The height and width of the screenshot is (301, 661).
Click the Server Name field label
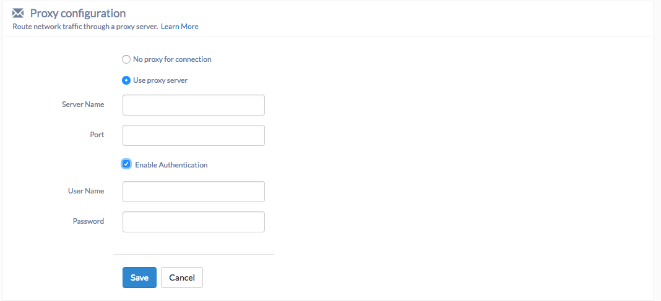(x=83, y=104)
